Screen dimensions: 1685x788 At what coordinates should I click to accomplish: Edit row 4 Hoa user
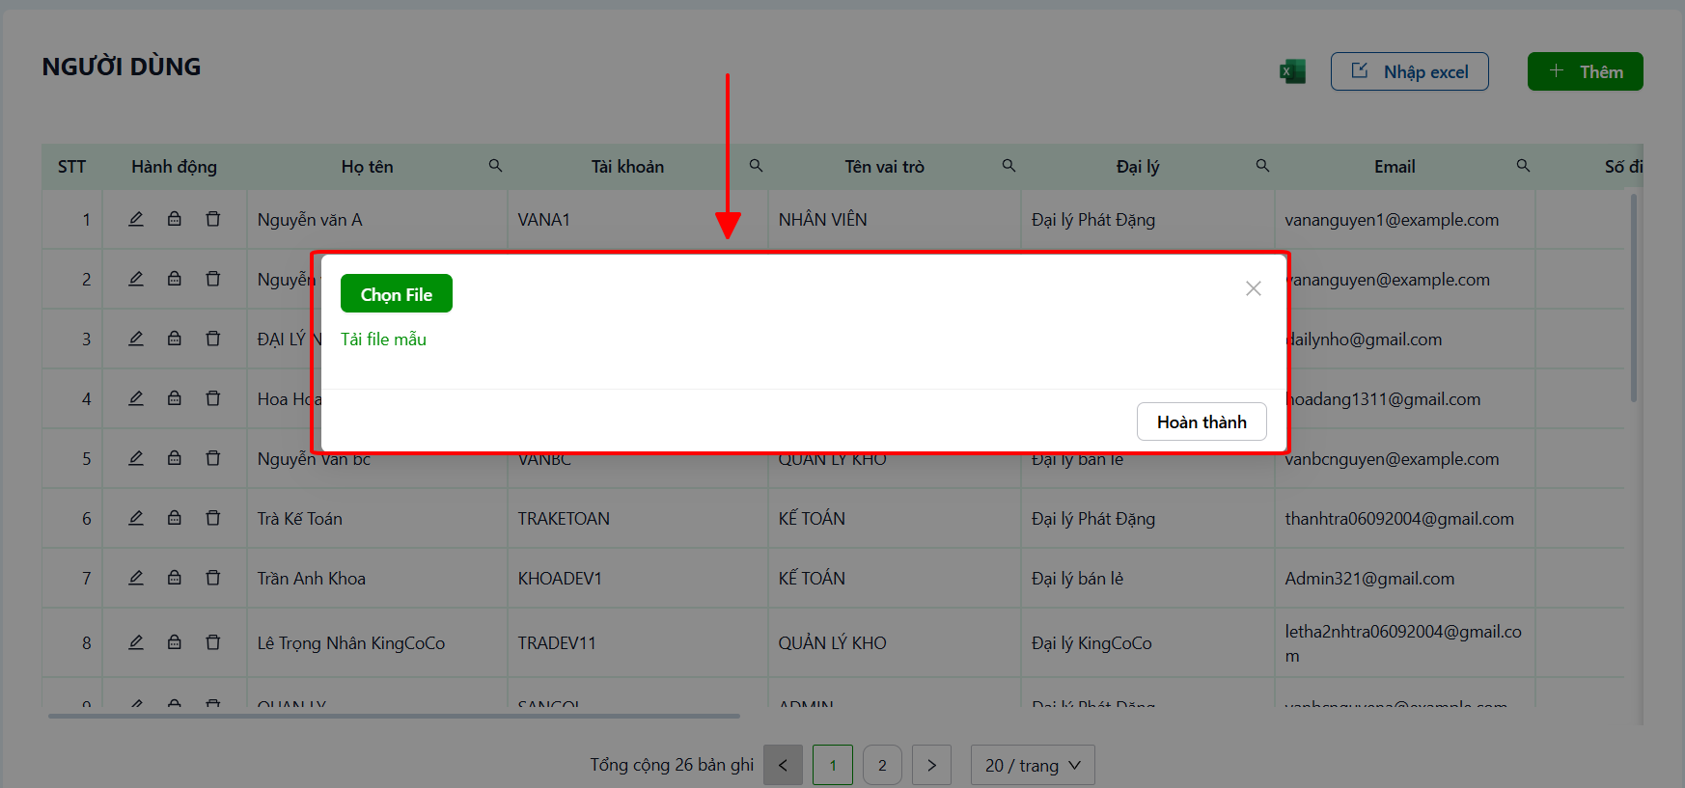[136, 398]
